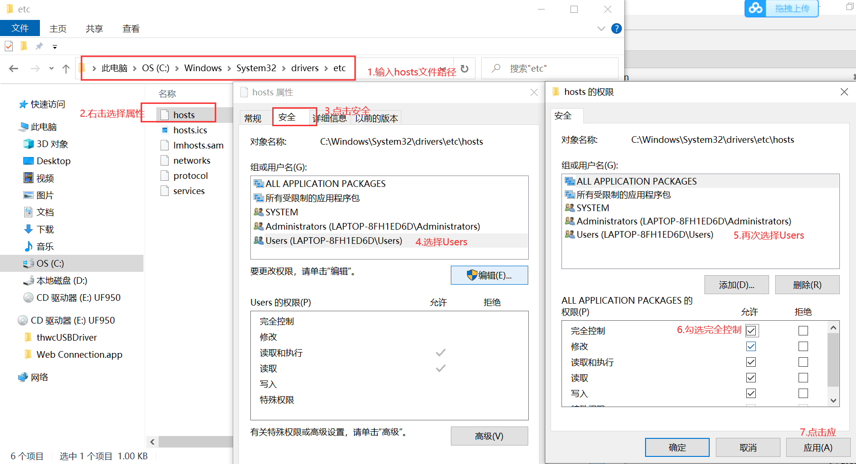Click search icon in etc search box
The width and height of the screenshot is (856, 464).
(496, 68)
